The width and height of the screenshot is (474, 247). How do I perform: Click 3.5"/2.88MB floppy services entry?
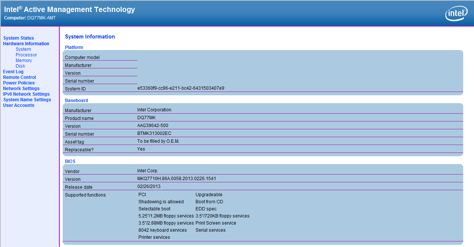tap(166, 223)
